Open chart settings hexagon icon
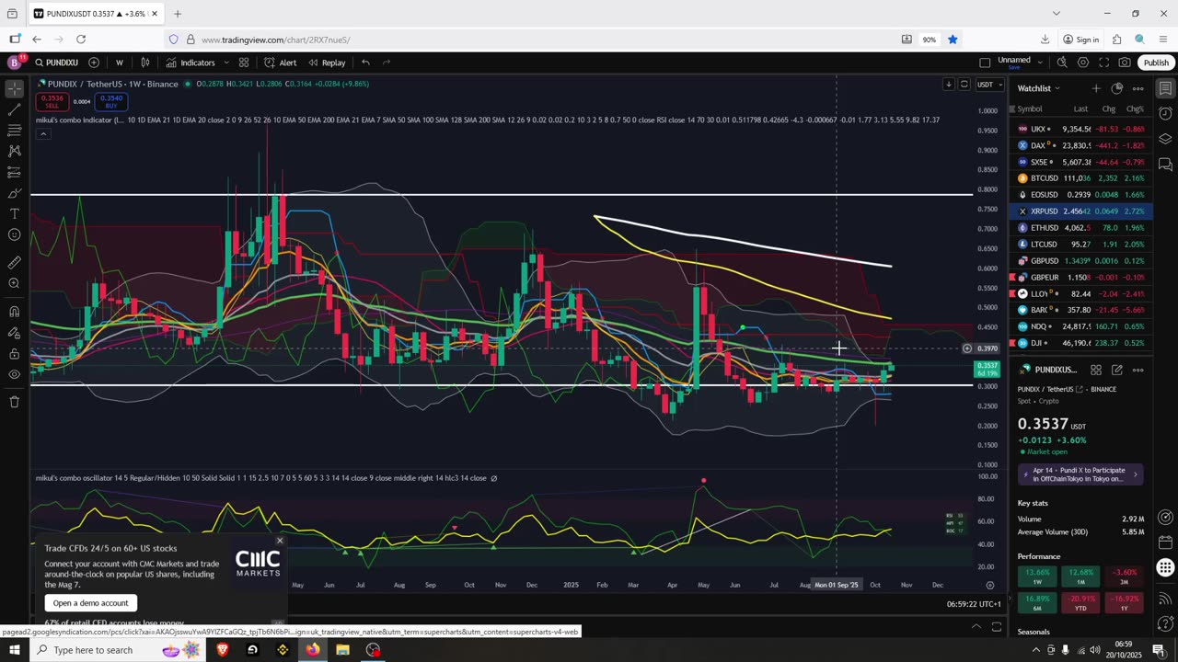 coord(1083,63)
